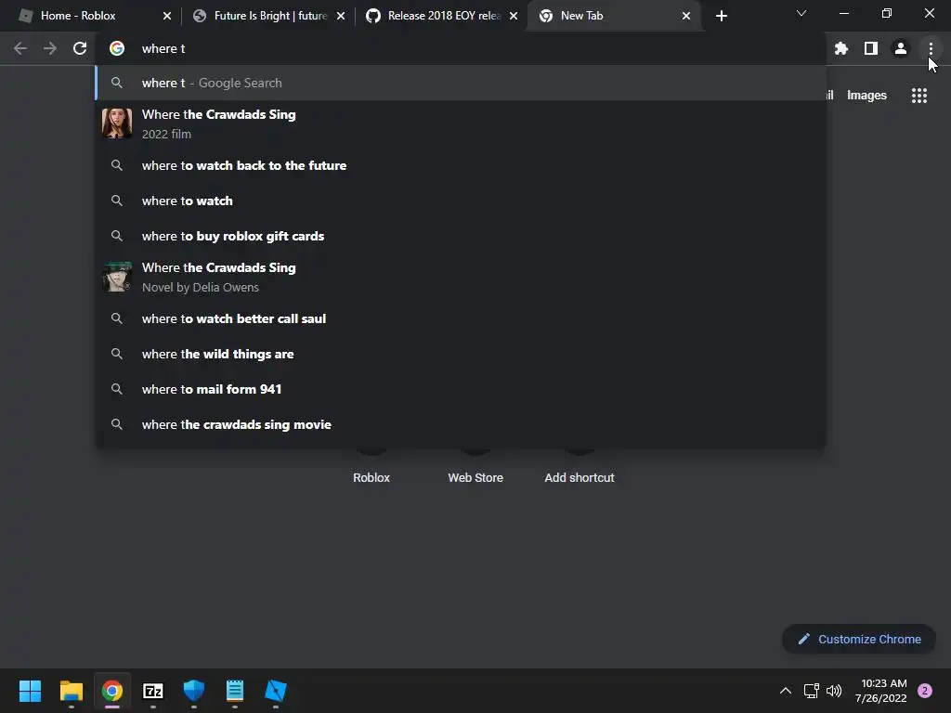Open File Explorer from the taskbar
The height and width of the screenshot is (713, 951).
[x=71, y=691]
